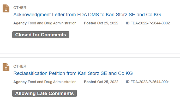The width and height of the screenshot is (180, 102).
Task: Select OTHER label above Reclassification Petition
Action: [x=20, y=66]
